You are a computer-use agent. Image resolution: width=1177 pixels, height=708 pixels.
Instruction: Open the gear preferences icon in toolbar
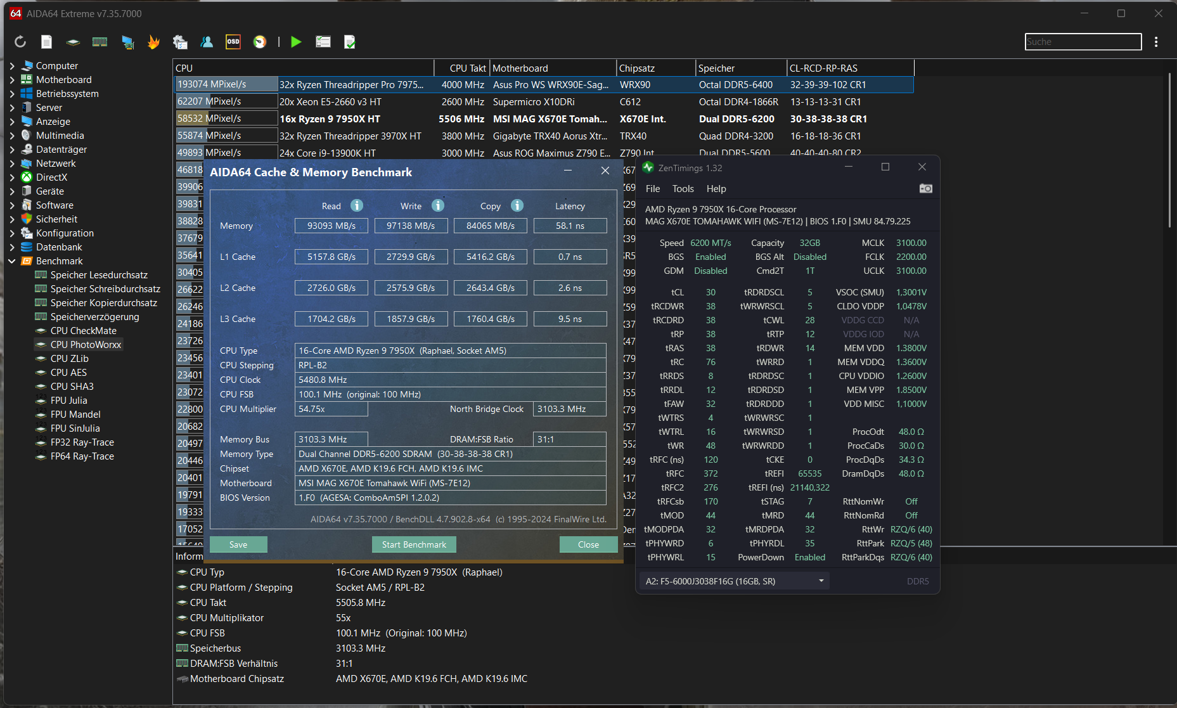coord(180,42)
